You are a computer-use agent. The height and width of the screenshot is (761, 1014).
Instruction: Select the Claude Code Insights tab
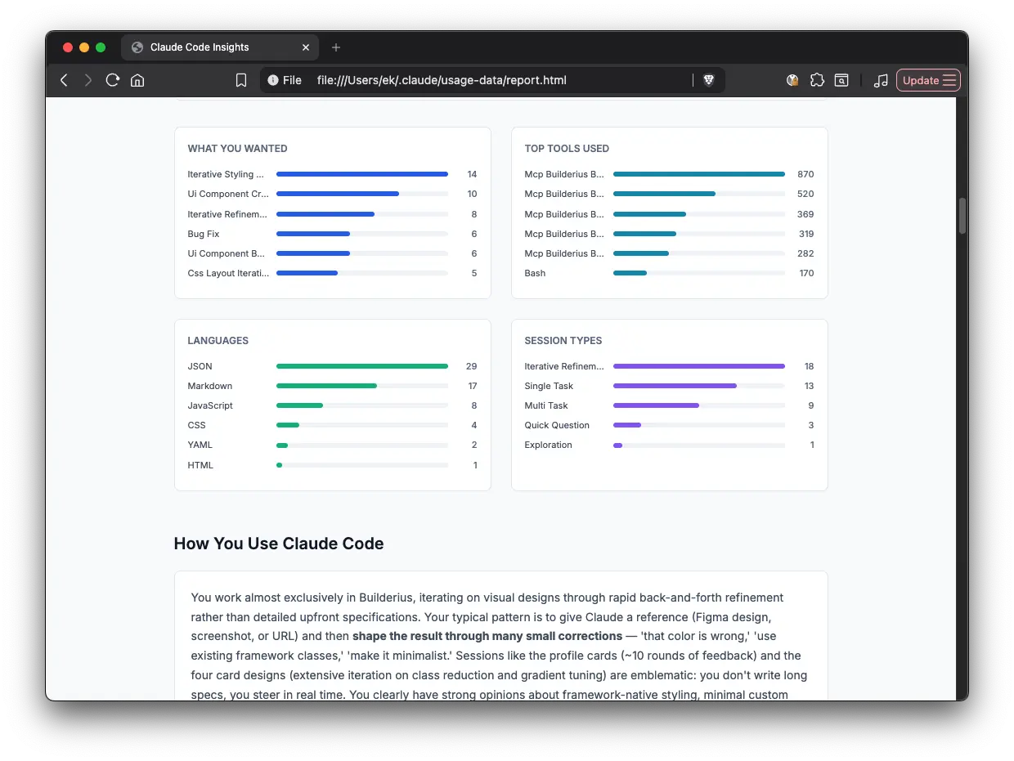tap(200, 47)
